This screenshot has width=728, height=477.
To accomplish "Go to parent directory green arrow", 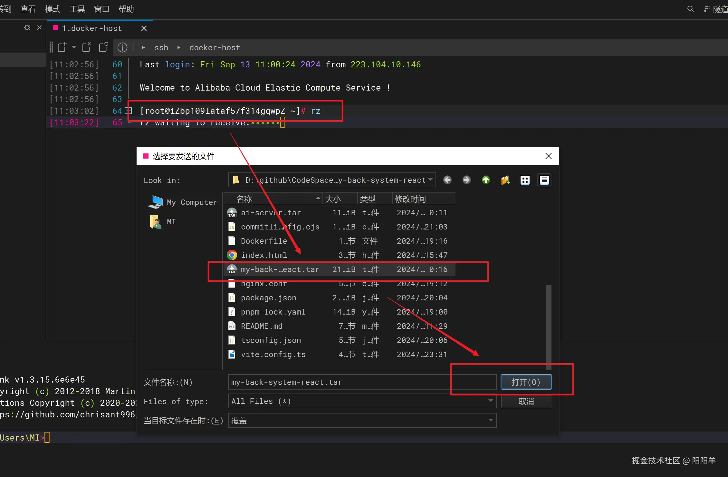I will point(486,180).
